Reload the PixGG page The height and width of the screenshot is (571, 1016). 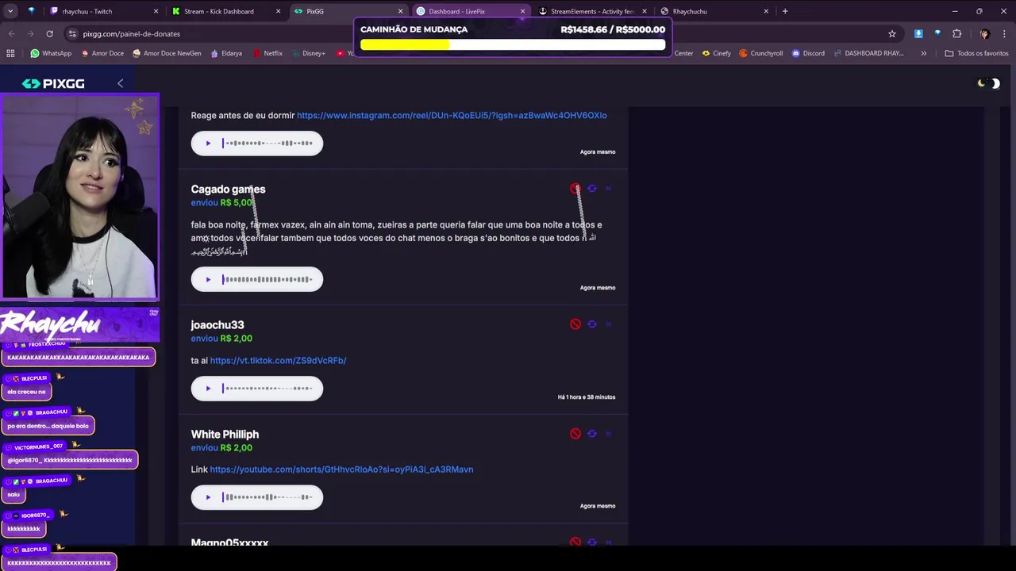(x=49, y=34)
